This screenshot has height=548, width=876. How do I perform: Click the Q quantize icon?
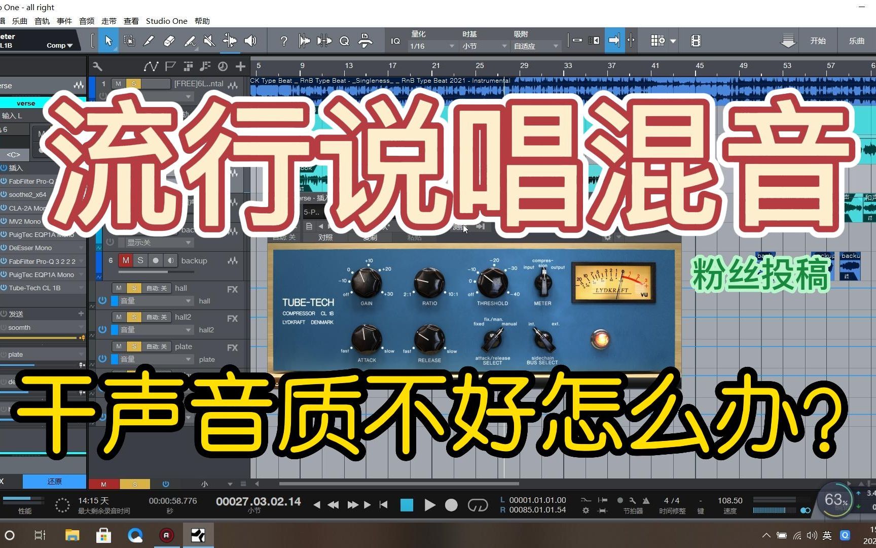tap(344, 41)
